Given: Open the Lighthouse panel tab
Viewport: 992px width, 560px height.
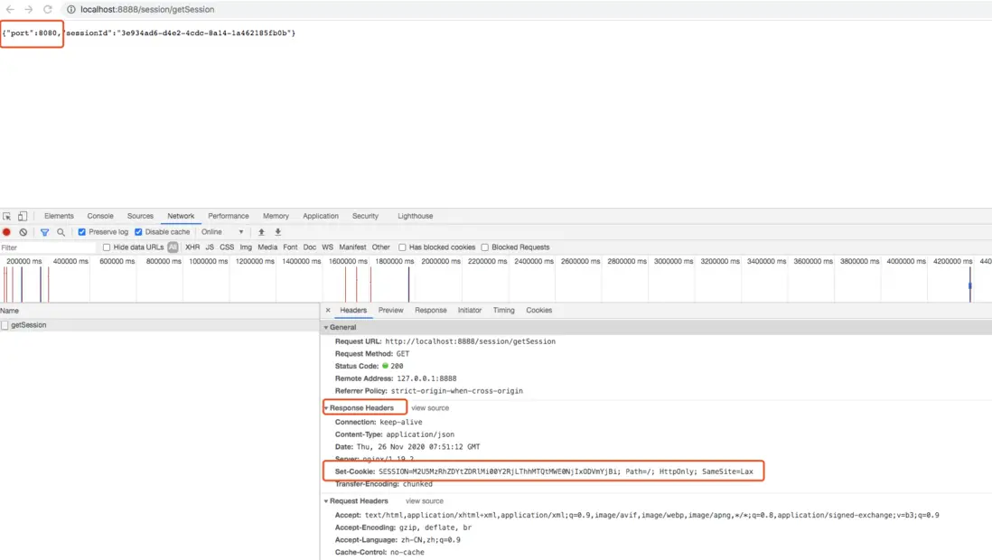Looking at the screenshot, I should pyautogui.click(x=415, y=216).
